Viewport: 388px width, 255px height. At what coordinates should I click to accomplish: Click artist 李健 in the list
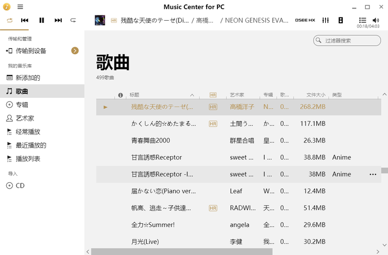[x=236, y=242]
